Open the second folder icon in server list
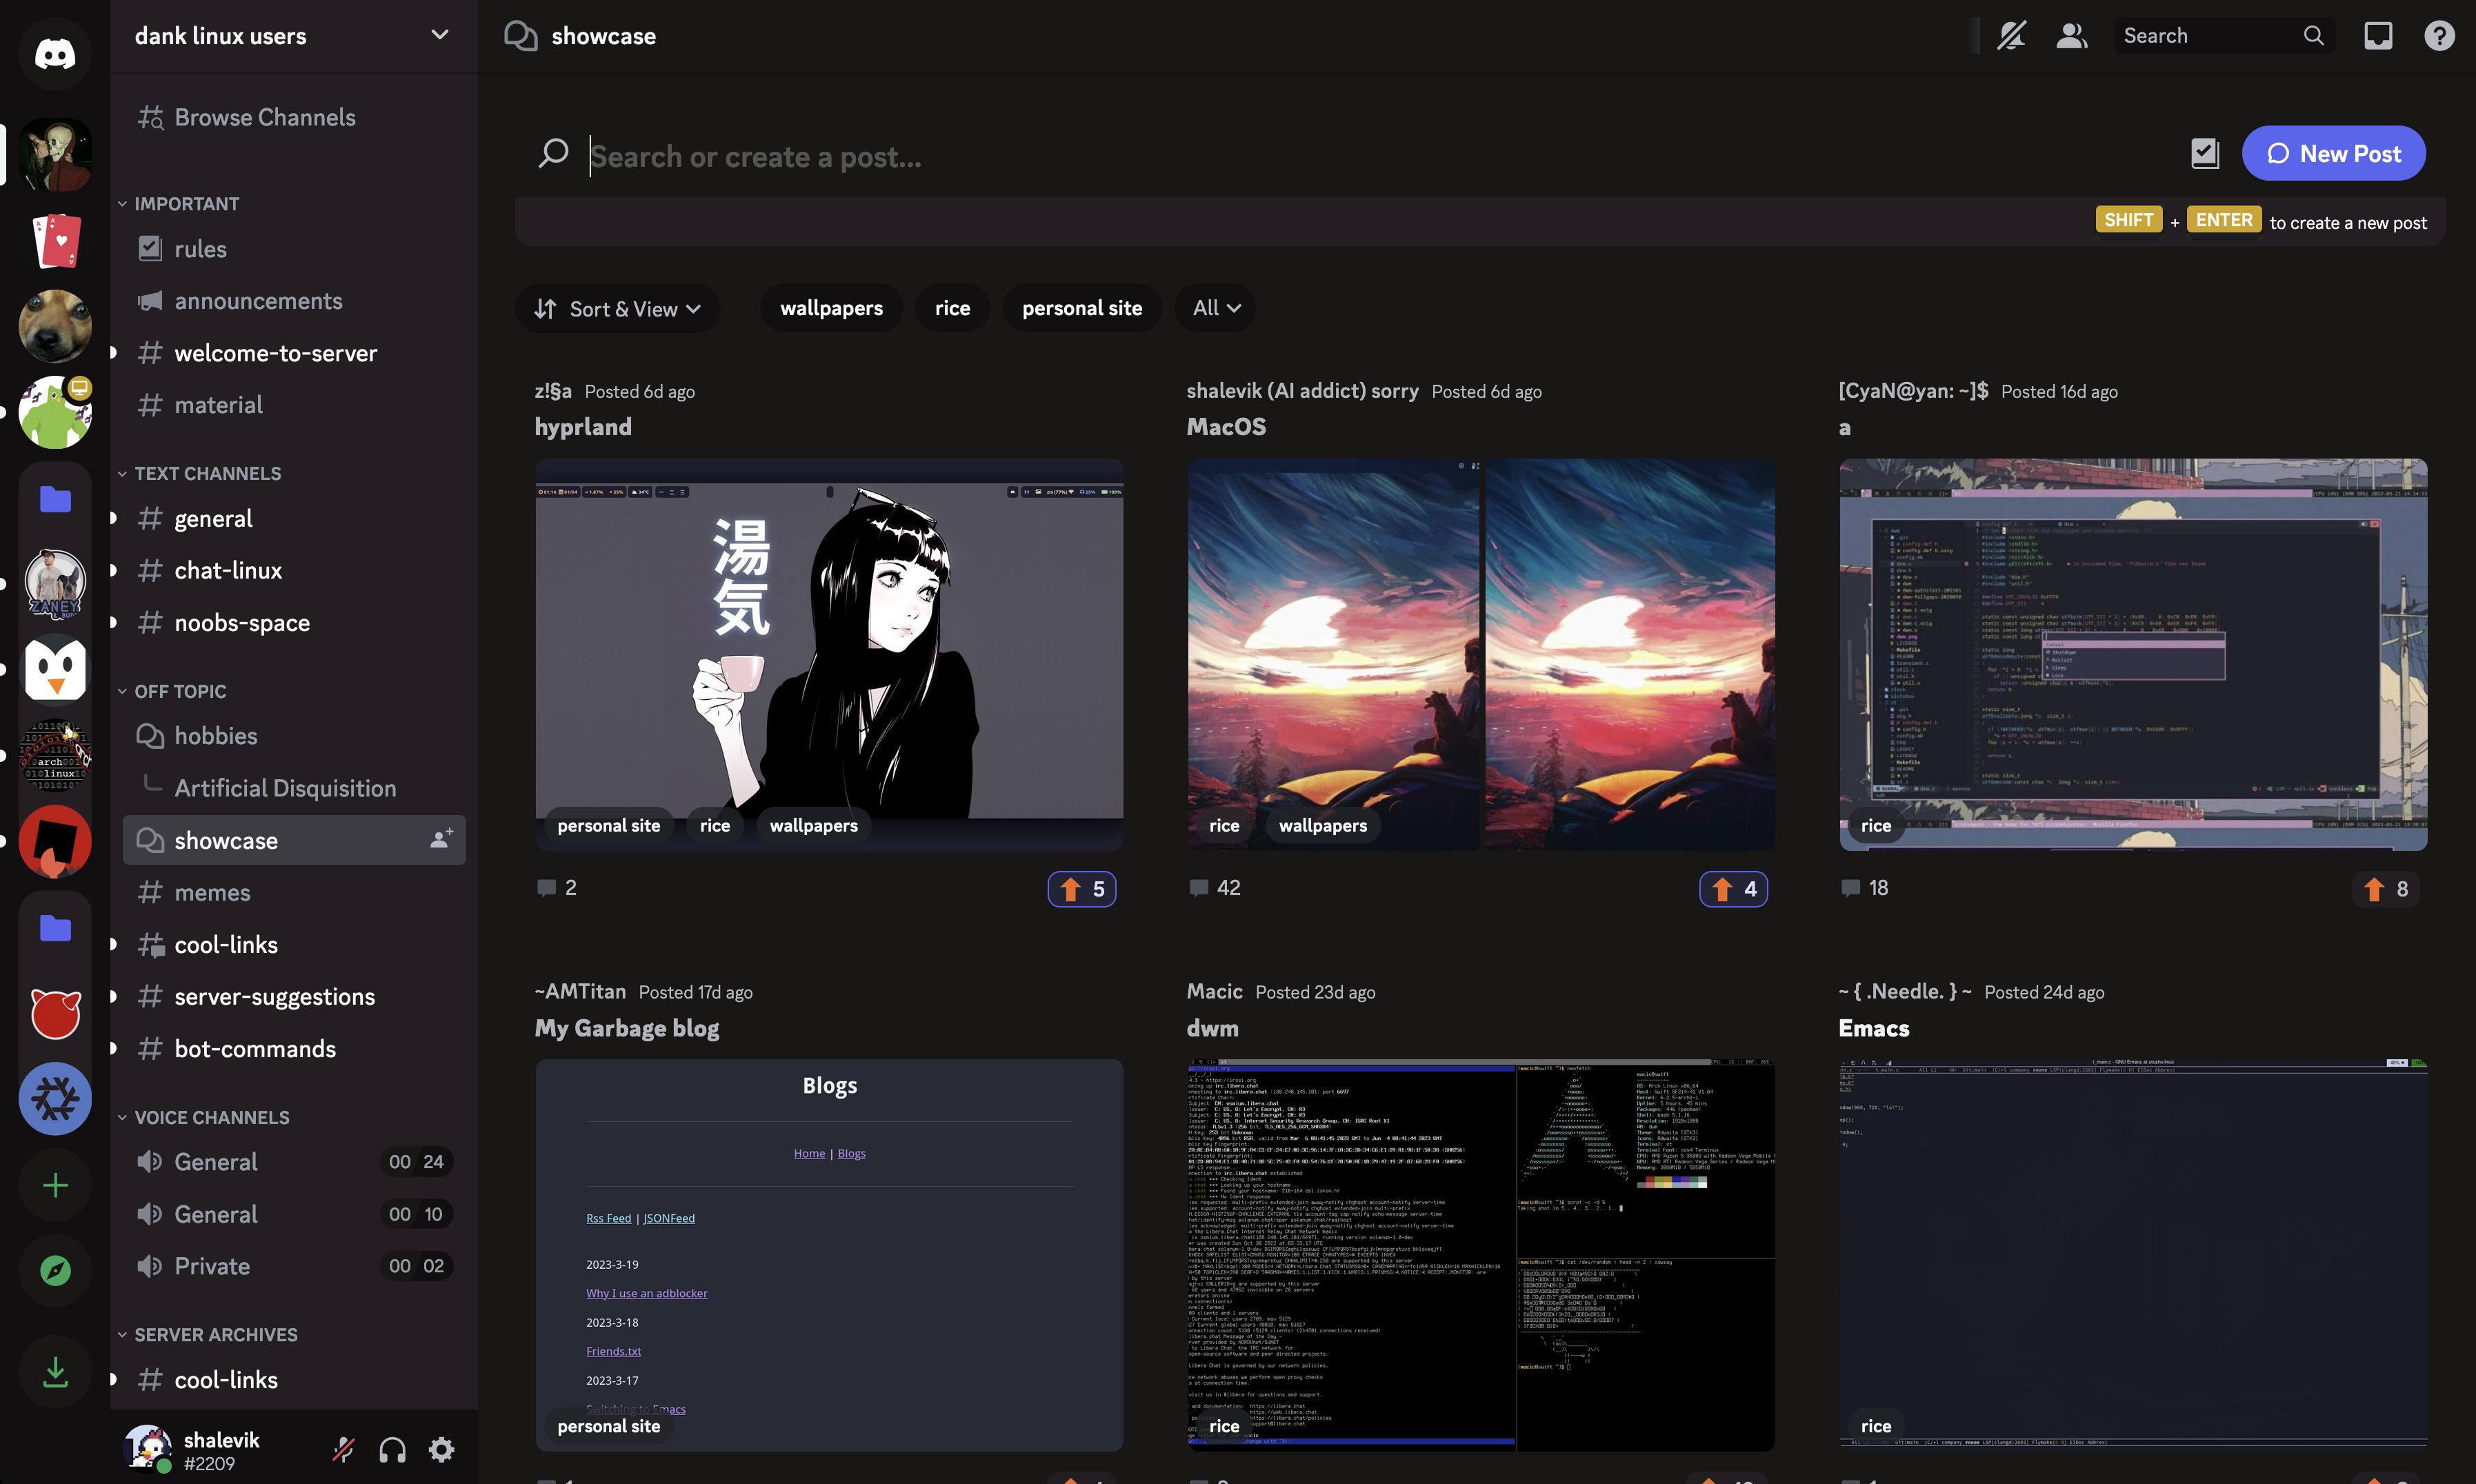Image resolution: width=2476 pixels, height=1484 pixels. pos(55,927)
